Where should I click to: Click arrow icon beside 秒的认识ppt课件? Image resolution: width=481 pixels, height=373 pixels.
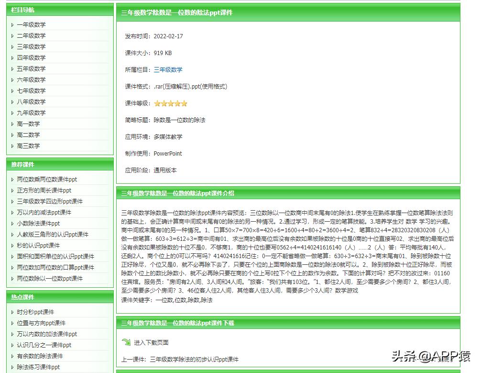click(11, 246)
